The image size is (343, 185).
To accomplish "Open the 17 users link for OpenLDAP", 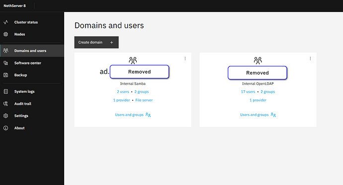I will (x=248, y=92).
